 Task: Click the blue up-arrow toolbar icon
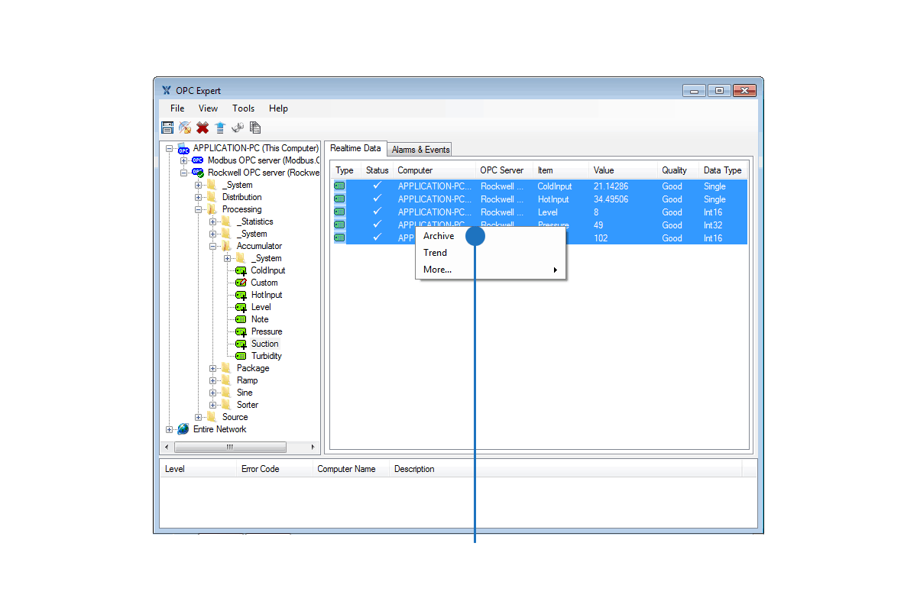(220, 128)
